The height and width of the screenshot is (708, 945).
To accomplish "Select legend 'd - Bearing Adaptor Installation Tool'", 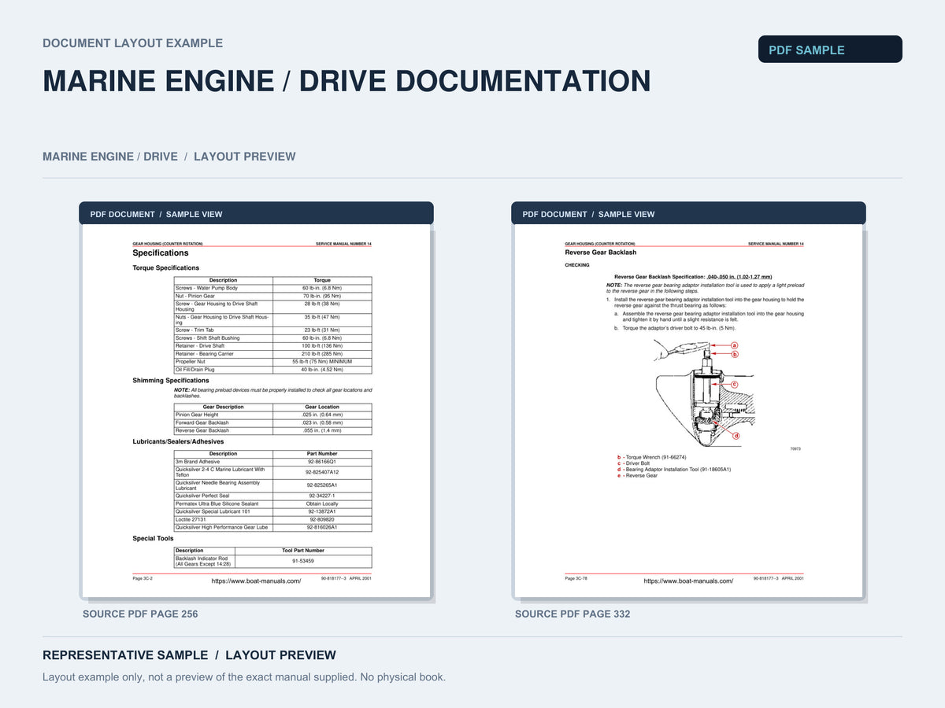I will point(674,470).
